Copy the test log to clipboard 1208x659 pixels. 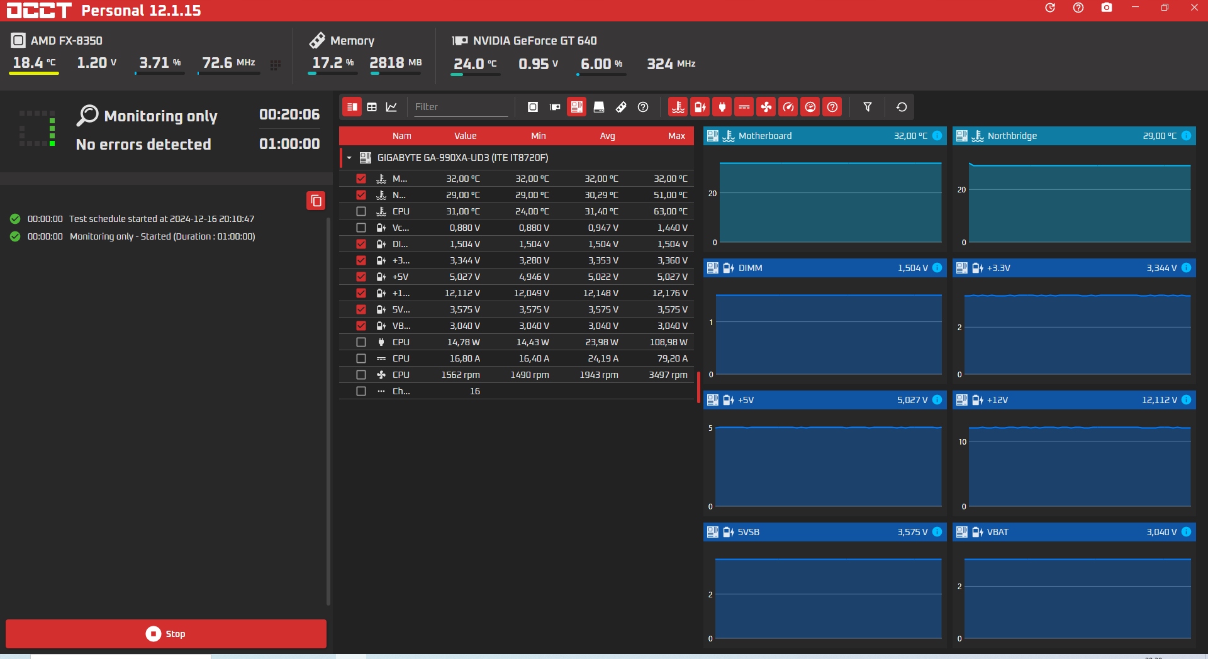pos(316,201)
